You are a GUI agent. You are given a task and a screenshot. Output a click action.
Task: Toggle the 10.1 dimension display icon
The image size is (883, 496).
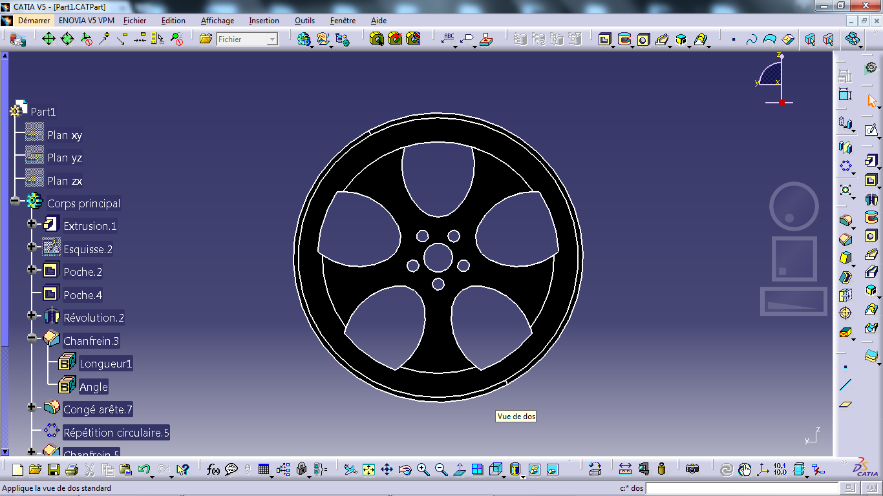781,470
